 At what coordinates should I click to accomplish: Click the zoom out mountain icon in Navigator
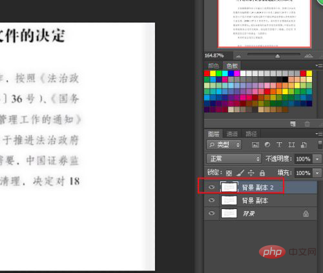[x=238, y=56]
